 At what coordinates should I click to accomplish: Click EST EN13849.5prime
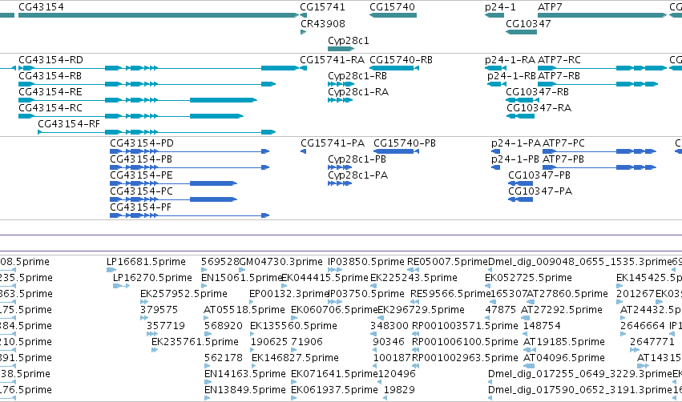click(245, 390)
